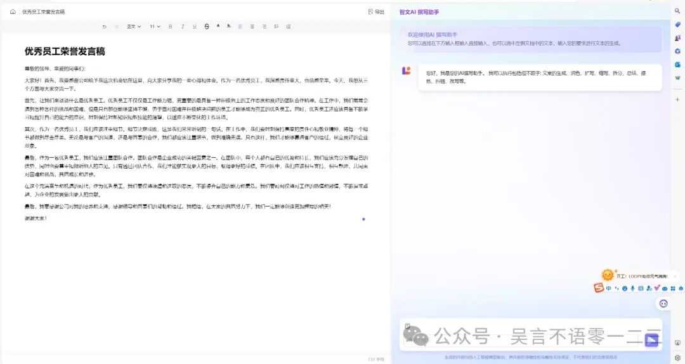Click the green paper plane icon in the sidebar

[677, 78]
